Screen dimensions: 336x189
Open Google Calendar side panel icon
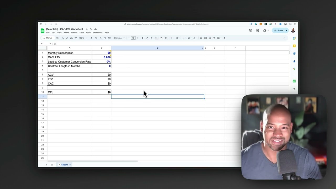(294, 38)
